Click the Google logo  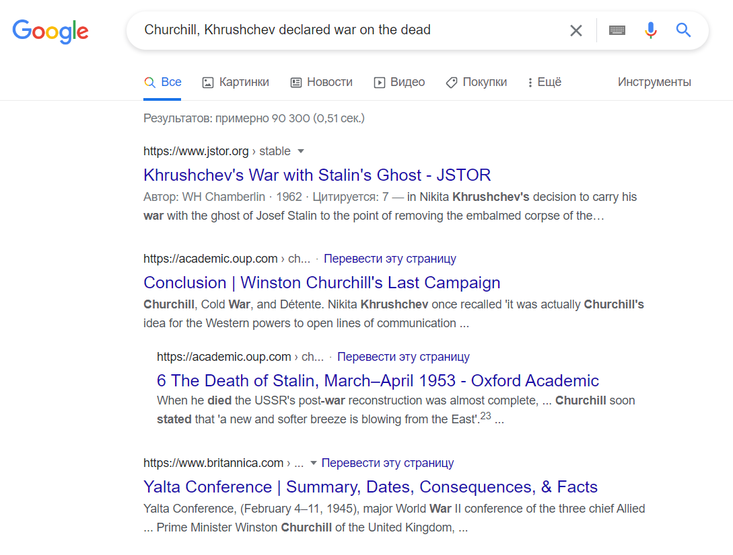pos(50,32)
